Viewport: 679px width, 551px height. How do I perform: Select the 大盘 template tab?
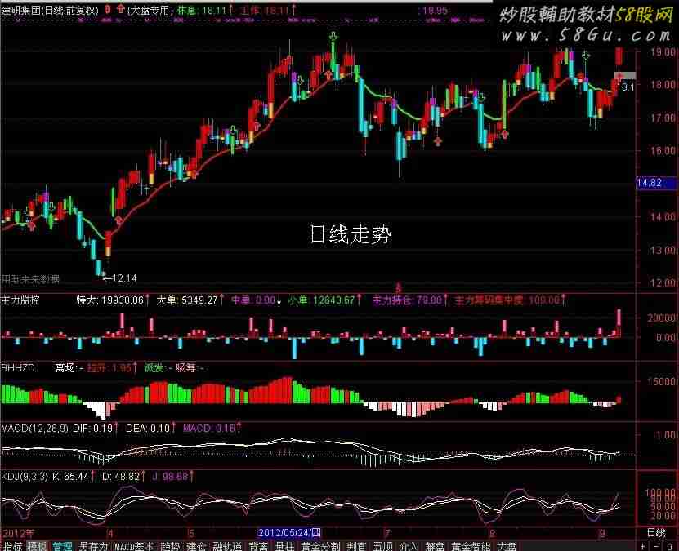tap(507, 546)
